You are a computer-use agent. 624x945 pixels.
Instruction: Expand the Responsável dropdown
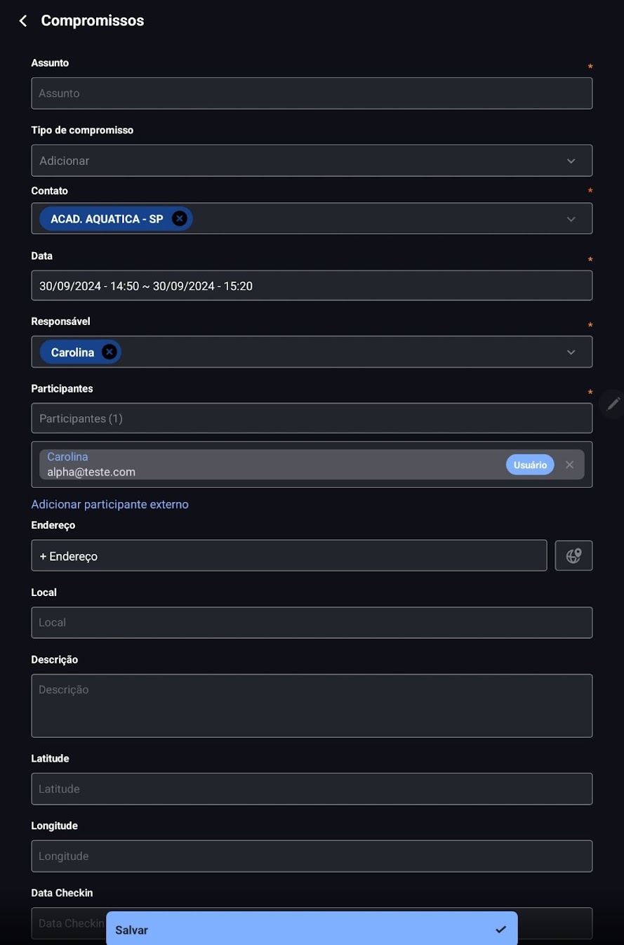click(571, 352)
